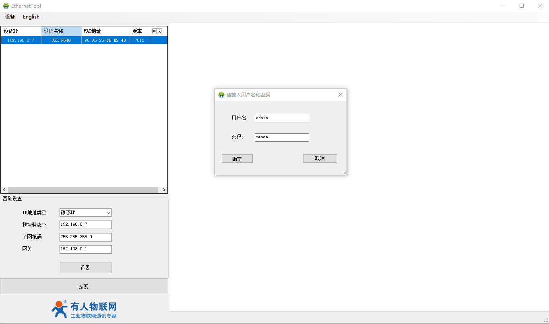This screenshot has height=324, width=549.
Task: Click the 网关 input field
Action: click(x=85, y=249)
